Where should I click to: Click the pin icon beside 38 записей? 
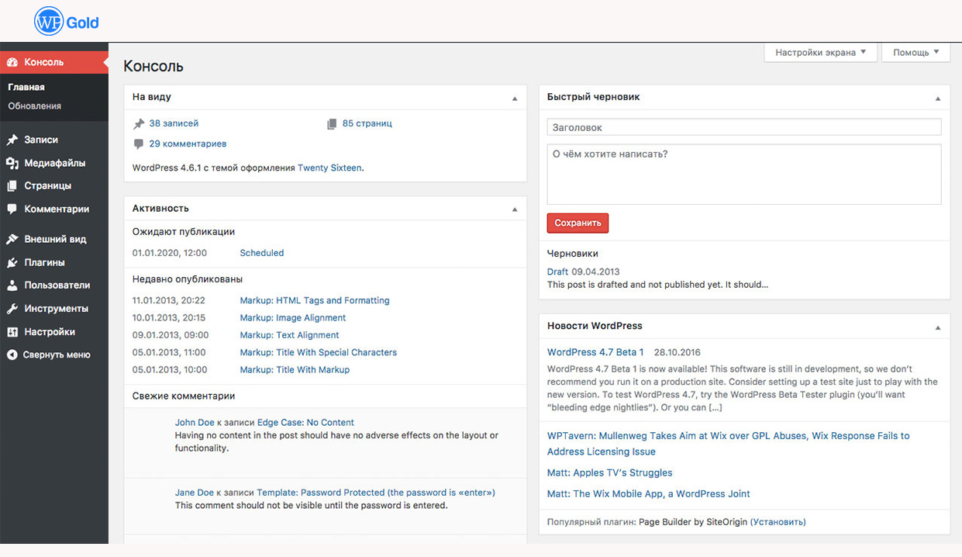point(139,123)
